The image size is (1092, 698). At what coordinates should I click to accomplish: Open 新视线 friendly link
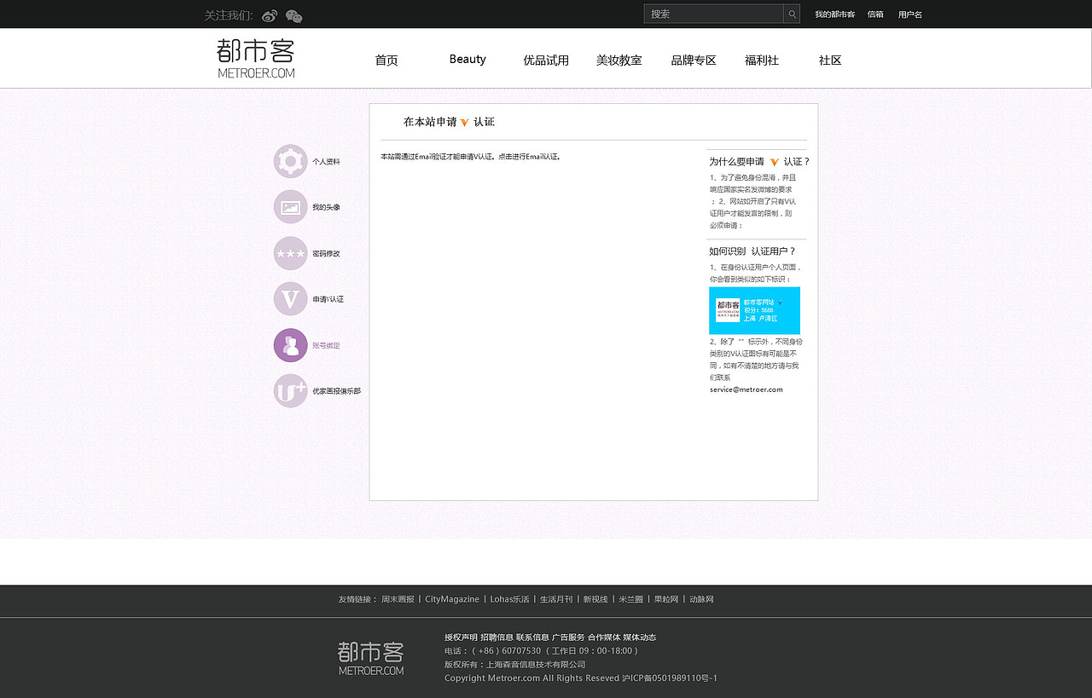[x=595, y=599]
